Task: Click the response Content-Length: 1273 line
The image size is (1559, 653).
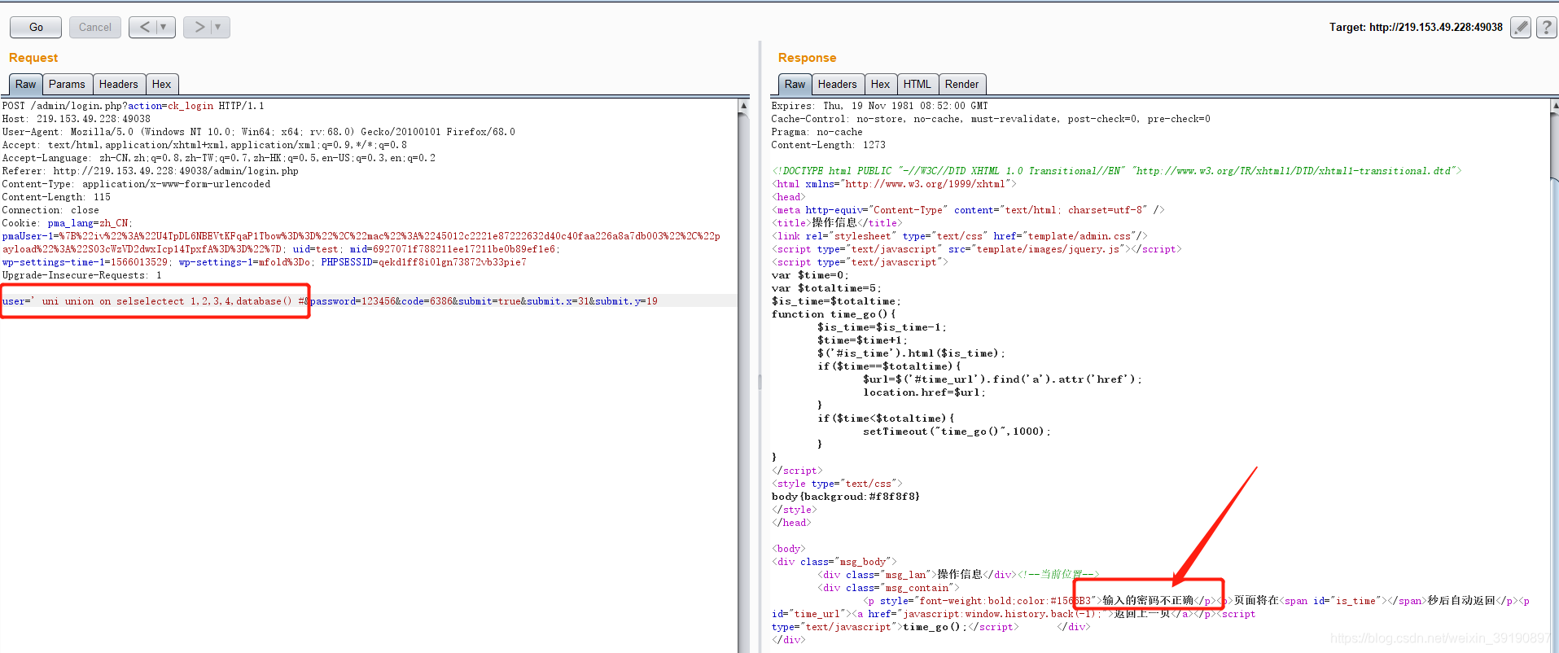Action: (x=828, y=145)
